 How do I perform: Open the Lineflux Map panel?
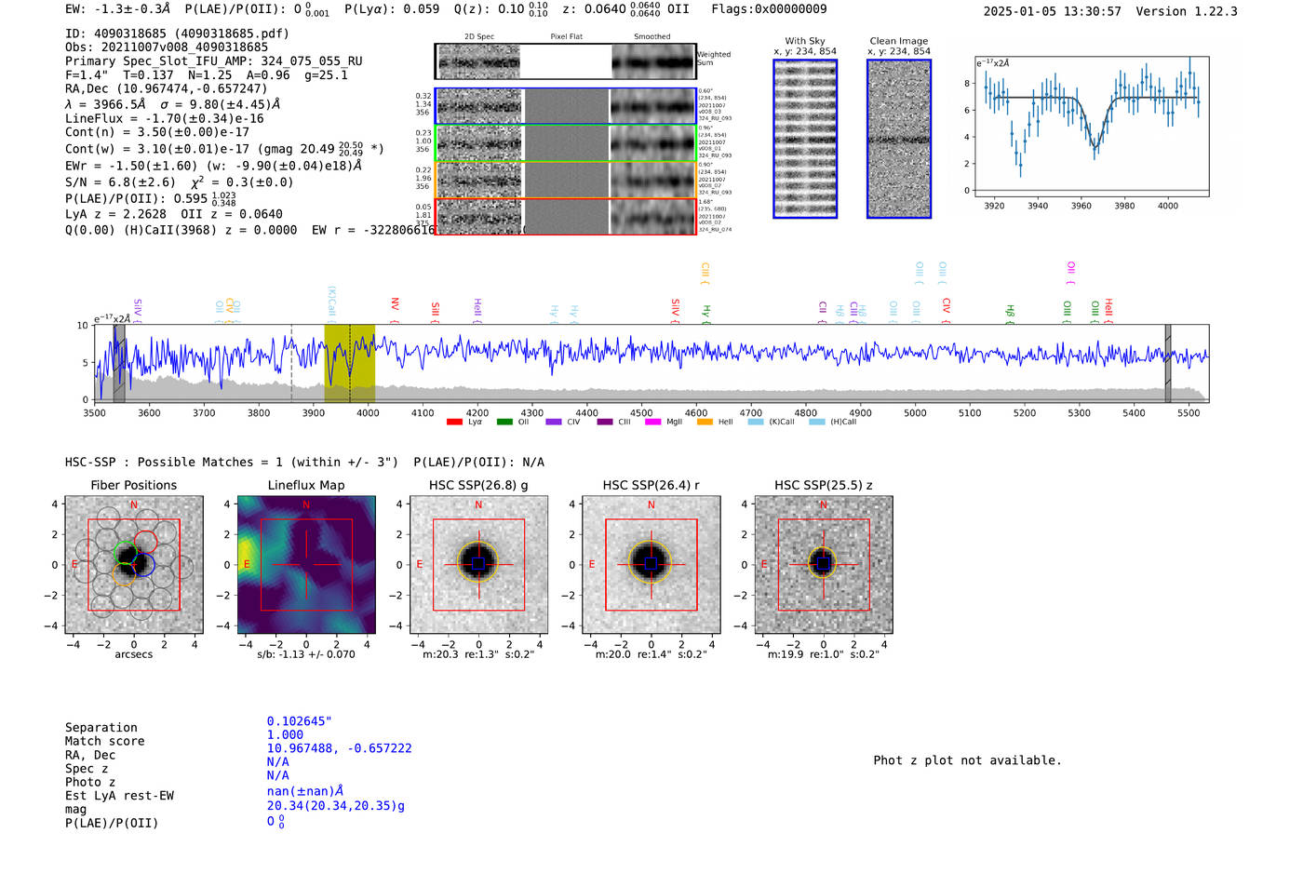(x=306, y=565)
